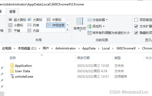Viewport: 152px width, 96px height.
Task: Open the 排序方式 sort menu
Action: [80, 24]
